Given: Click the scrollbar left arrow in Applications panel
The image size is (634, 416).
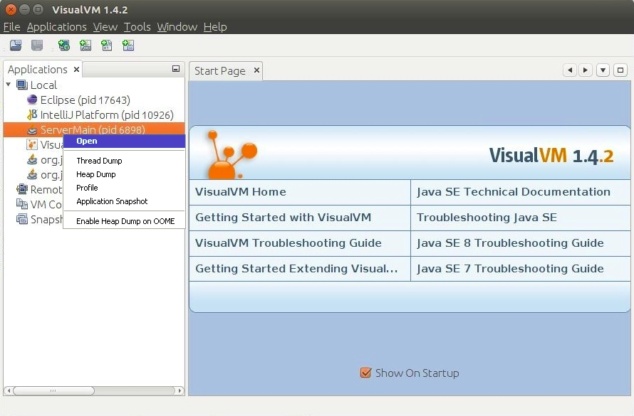Looking at the screenshot, I should point(9,390).
